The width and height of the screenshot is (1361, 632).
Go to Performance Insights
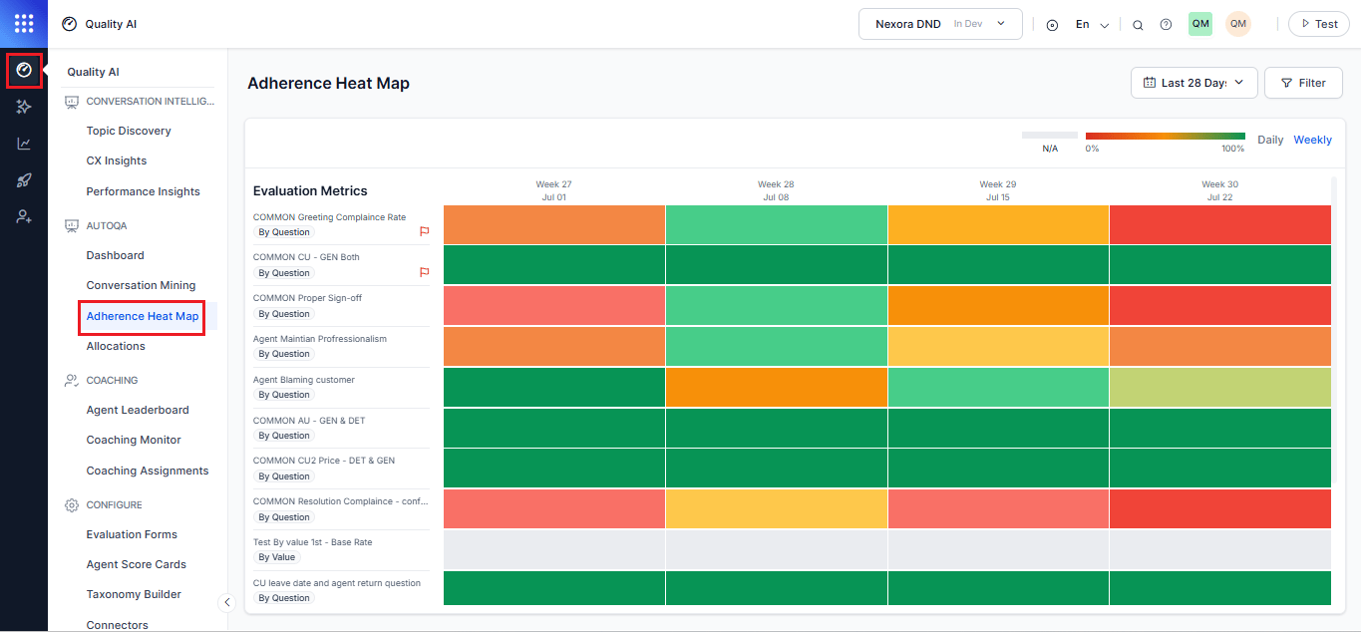click(143, 191)
